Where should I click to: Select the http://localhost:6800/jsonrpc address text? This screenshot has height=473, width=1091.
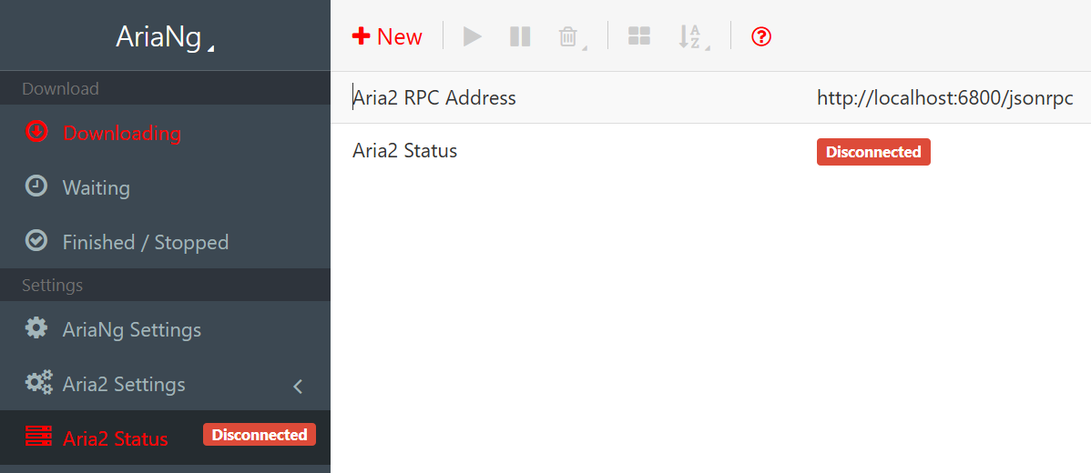[x=945, y=98]
